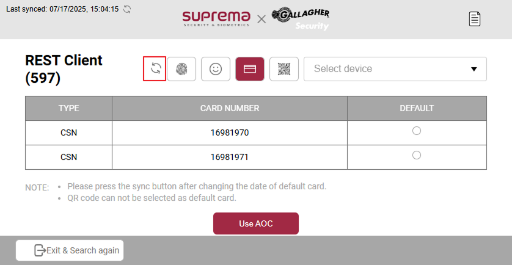Image resolution: width=512 pixels, height=265 pixels.
Task: Open the fingerprint credential tab
Action: coord(181,68)
